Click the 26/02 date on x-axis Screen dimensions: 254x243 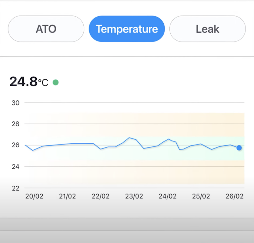pos(234,196)
